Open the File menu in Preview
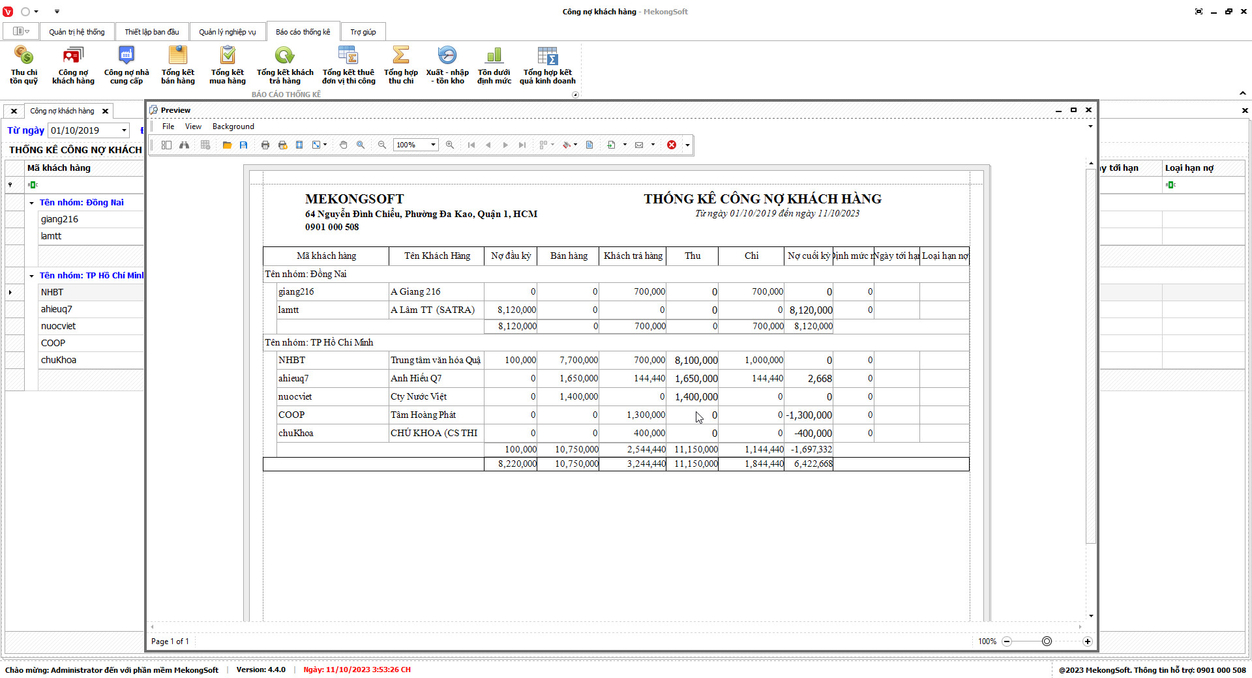Image resolution: width=1252 pixels, height=678 pixels. pos(168,126)
